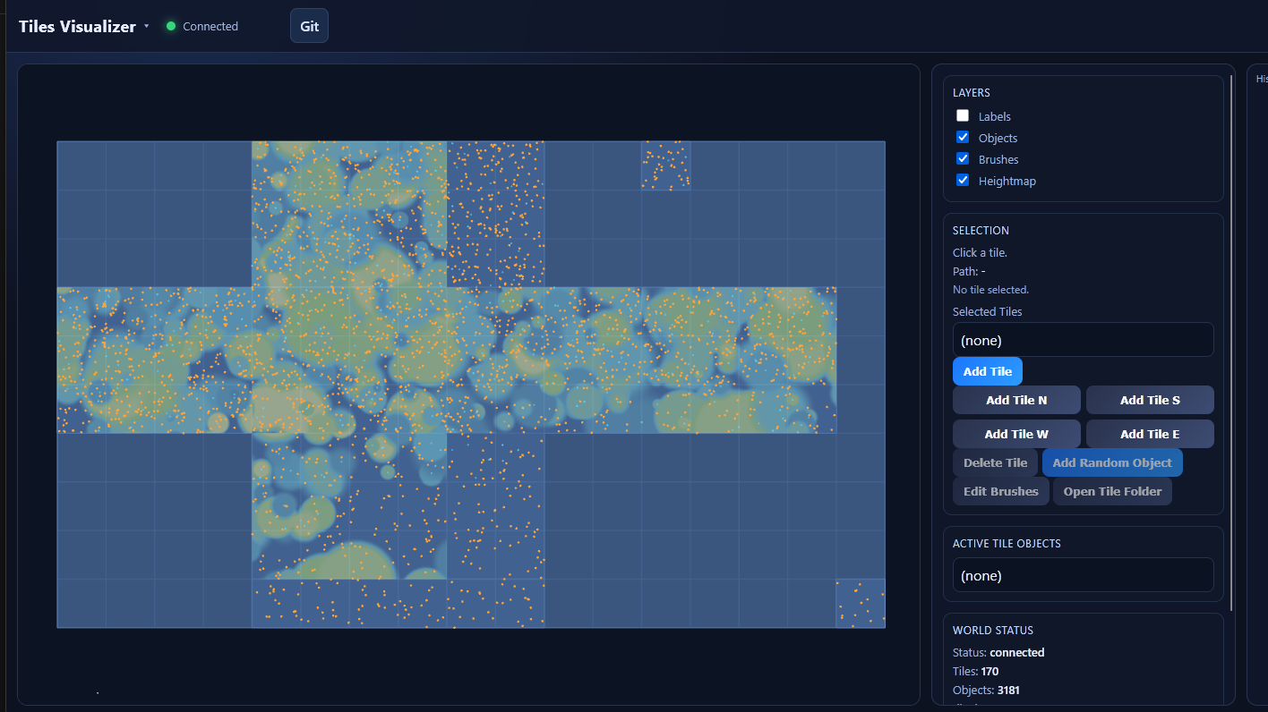This screenshot has width=1268, height=712.
Task: Open the Tiles Visualizer title dropdown
Action: point(146,27)
